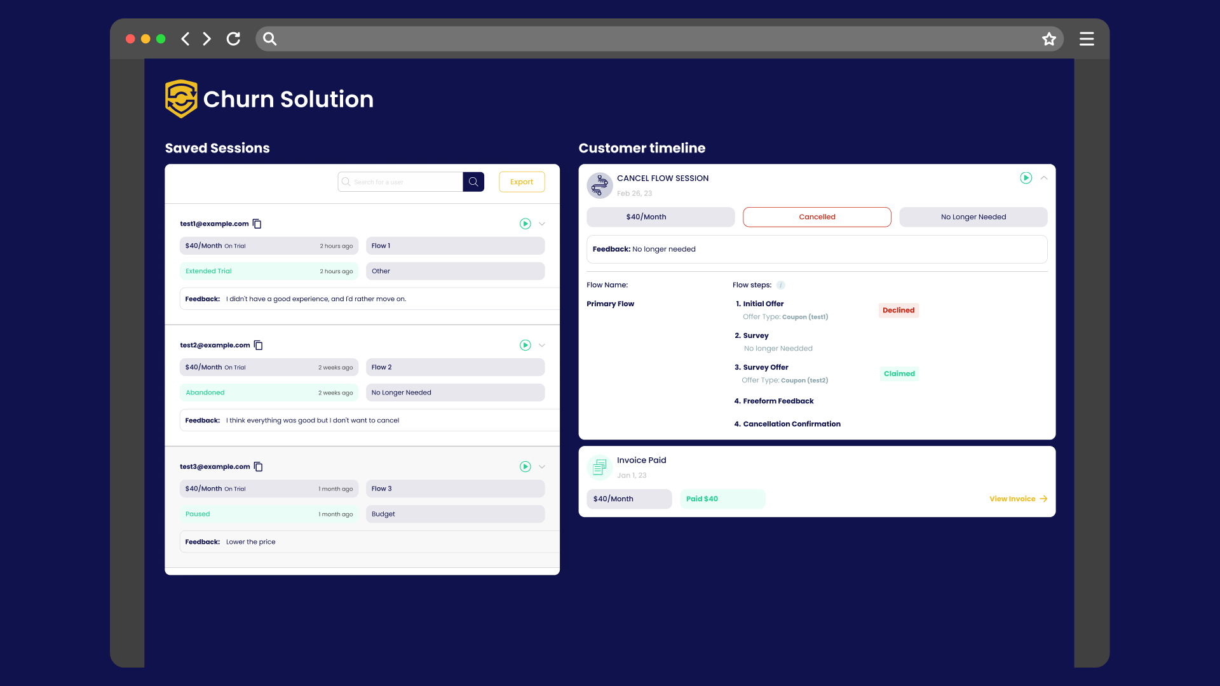Viewport: 1220px width, 686px height.
Task: Click the red browser close dot
Action: pyautogui.click(x=130, y=39)
